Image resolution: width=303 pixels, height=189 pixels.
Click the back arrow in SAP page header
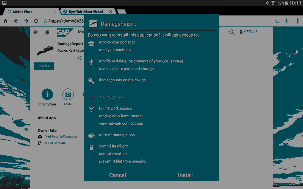click(x=36, y=32)
